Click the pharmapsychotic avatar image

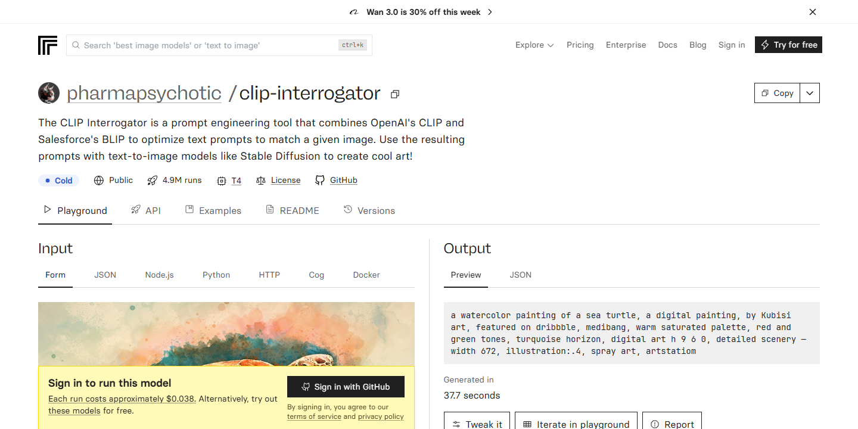point(49,93)
